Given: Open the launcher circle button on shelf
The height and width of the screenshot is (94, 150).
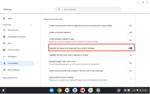Looking at the screenshot, I should coord(3,90).
